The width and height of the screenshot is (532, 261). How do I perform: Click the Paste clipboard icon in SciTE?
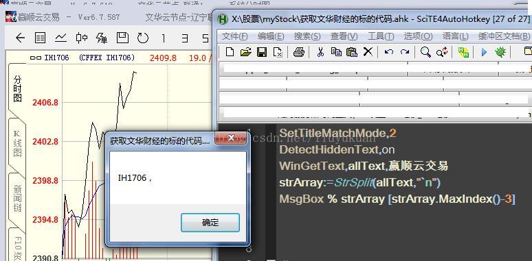tap(352, 52)
